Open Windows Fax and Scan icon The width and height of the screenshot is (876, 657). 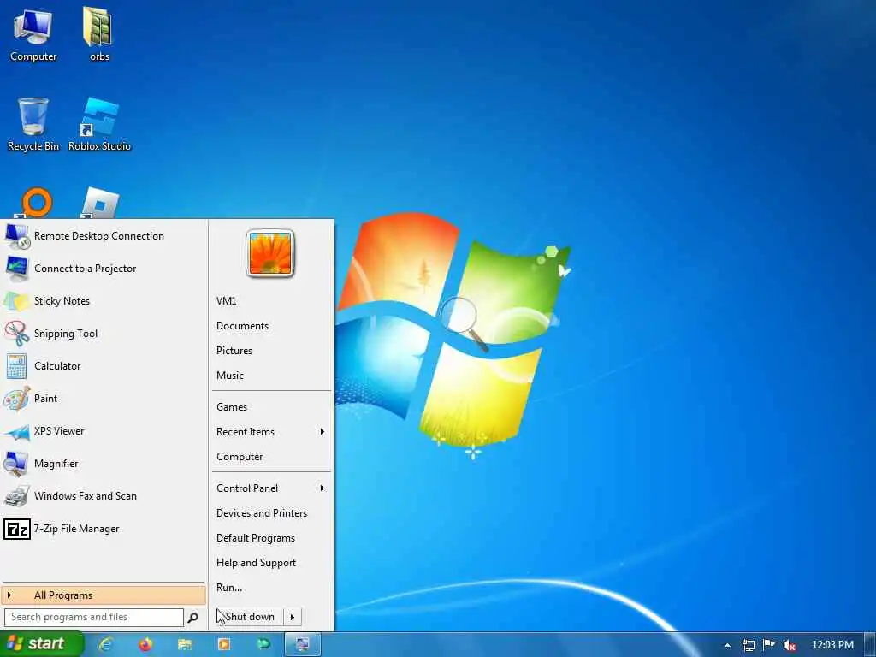tap(17, 496)
